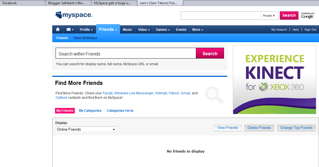Expand the Games menu
319x167 pixels.
(163, 30)
